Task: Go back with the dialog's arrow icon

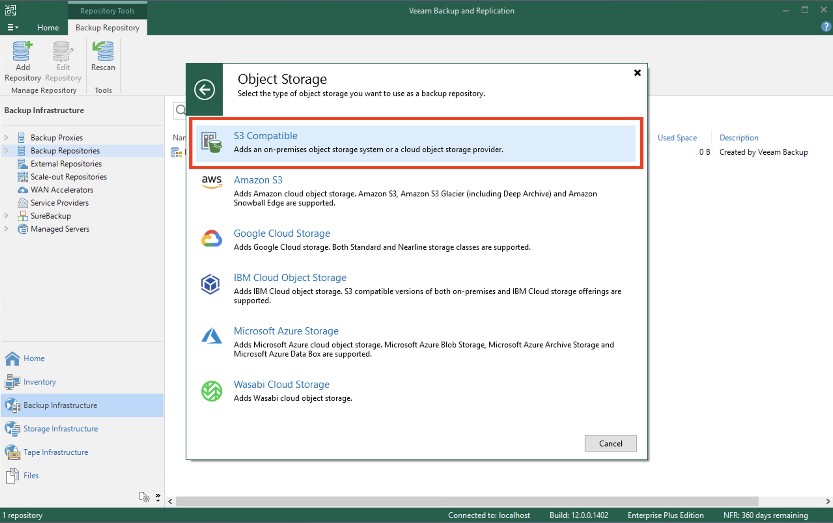Action: (x=205, y=90)
